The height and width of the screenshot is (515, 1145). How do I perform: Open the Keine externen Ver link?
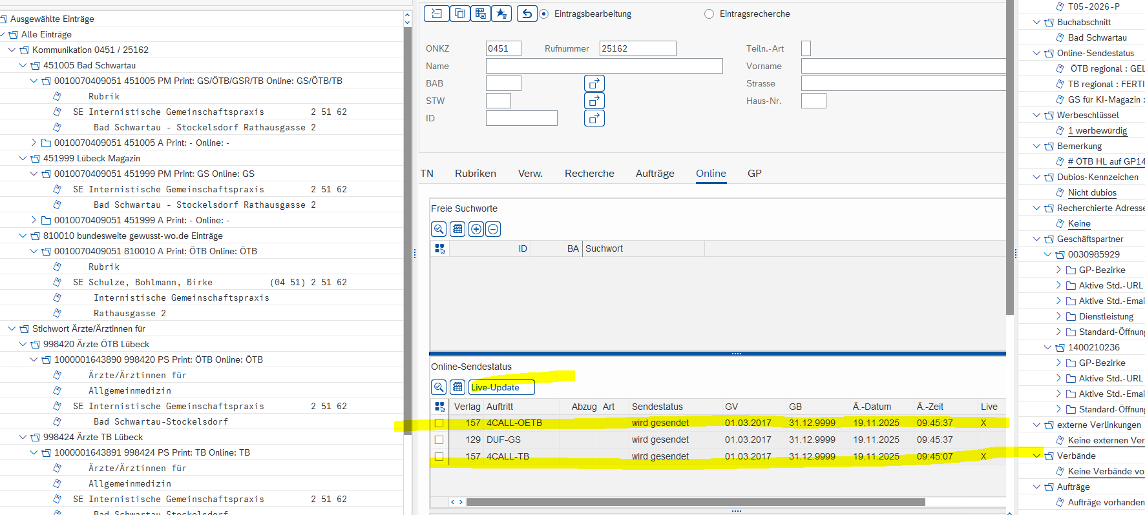point(1106,440)
